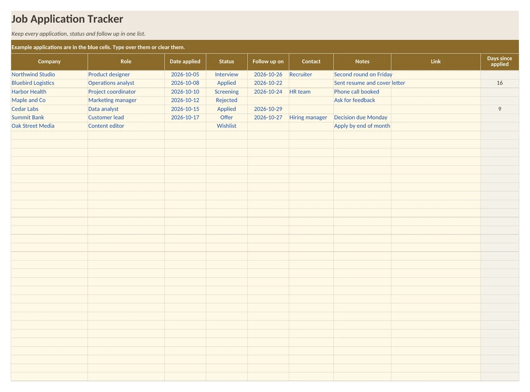Click follow-up date 2026-10-24

[268, 92]
